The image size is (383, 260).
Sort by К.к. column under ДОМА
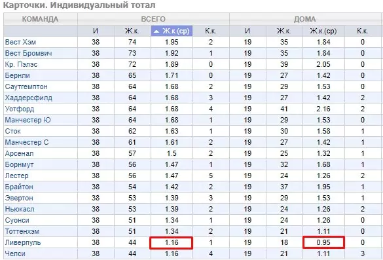pyautogui.click(x=363, y=31)
